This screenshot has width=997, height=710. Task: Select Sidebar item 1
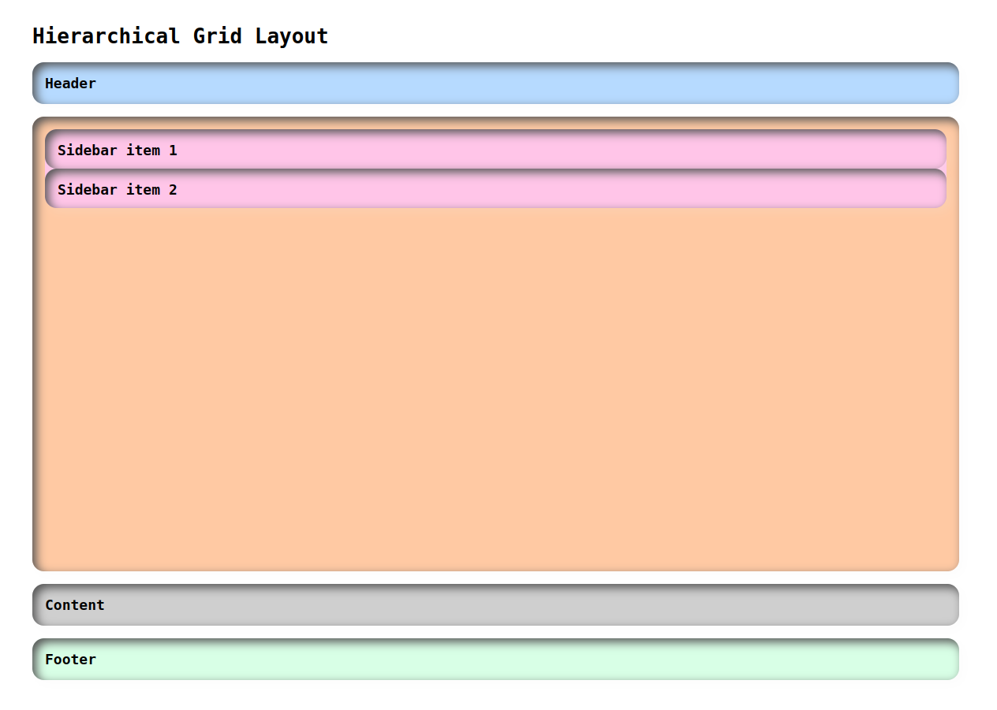tap(495, 150)
